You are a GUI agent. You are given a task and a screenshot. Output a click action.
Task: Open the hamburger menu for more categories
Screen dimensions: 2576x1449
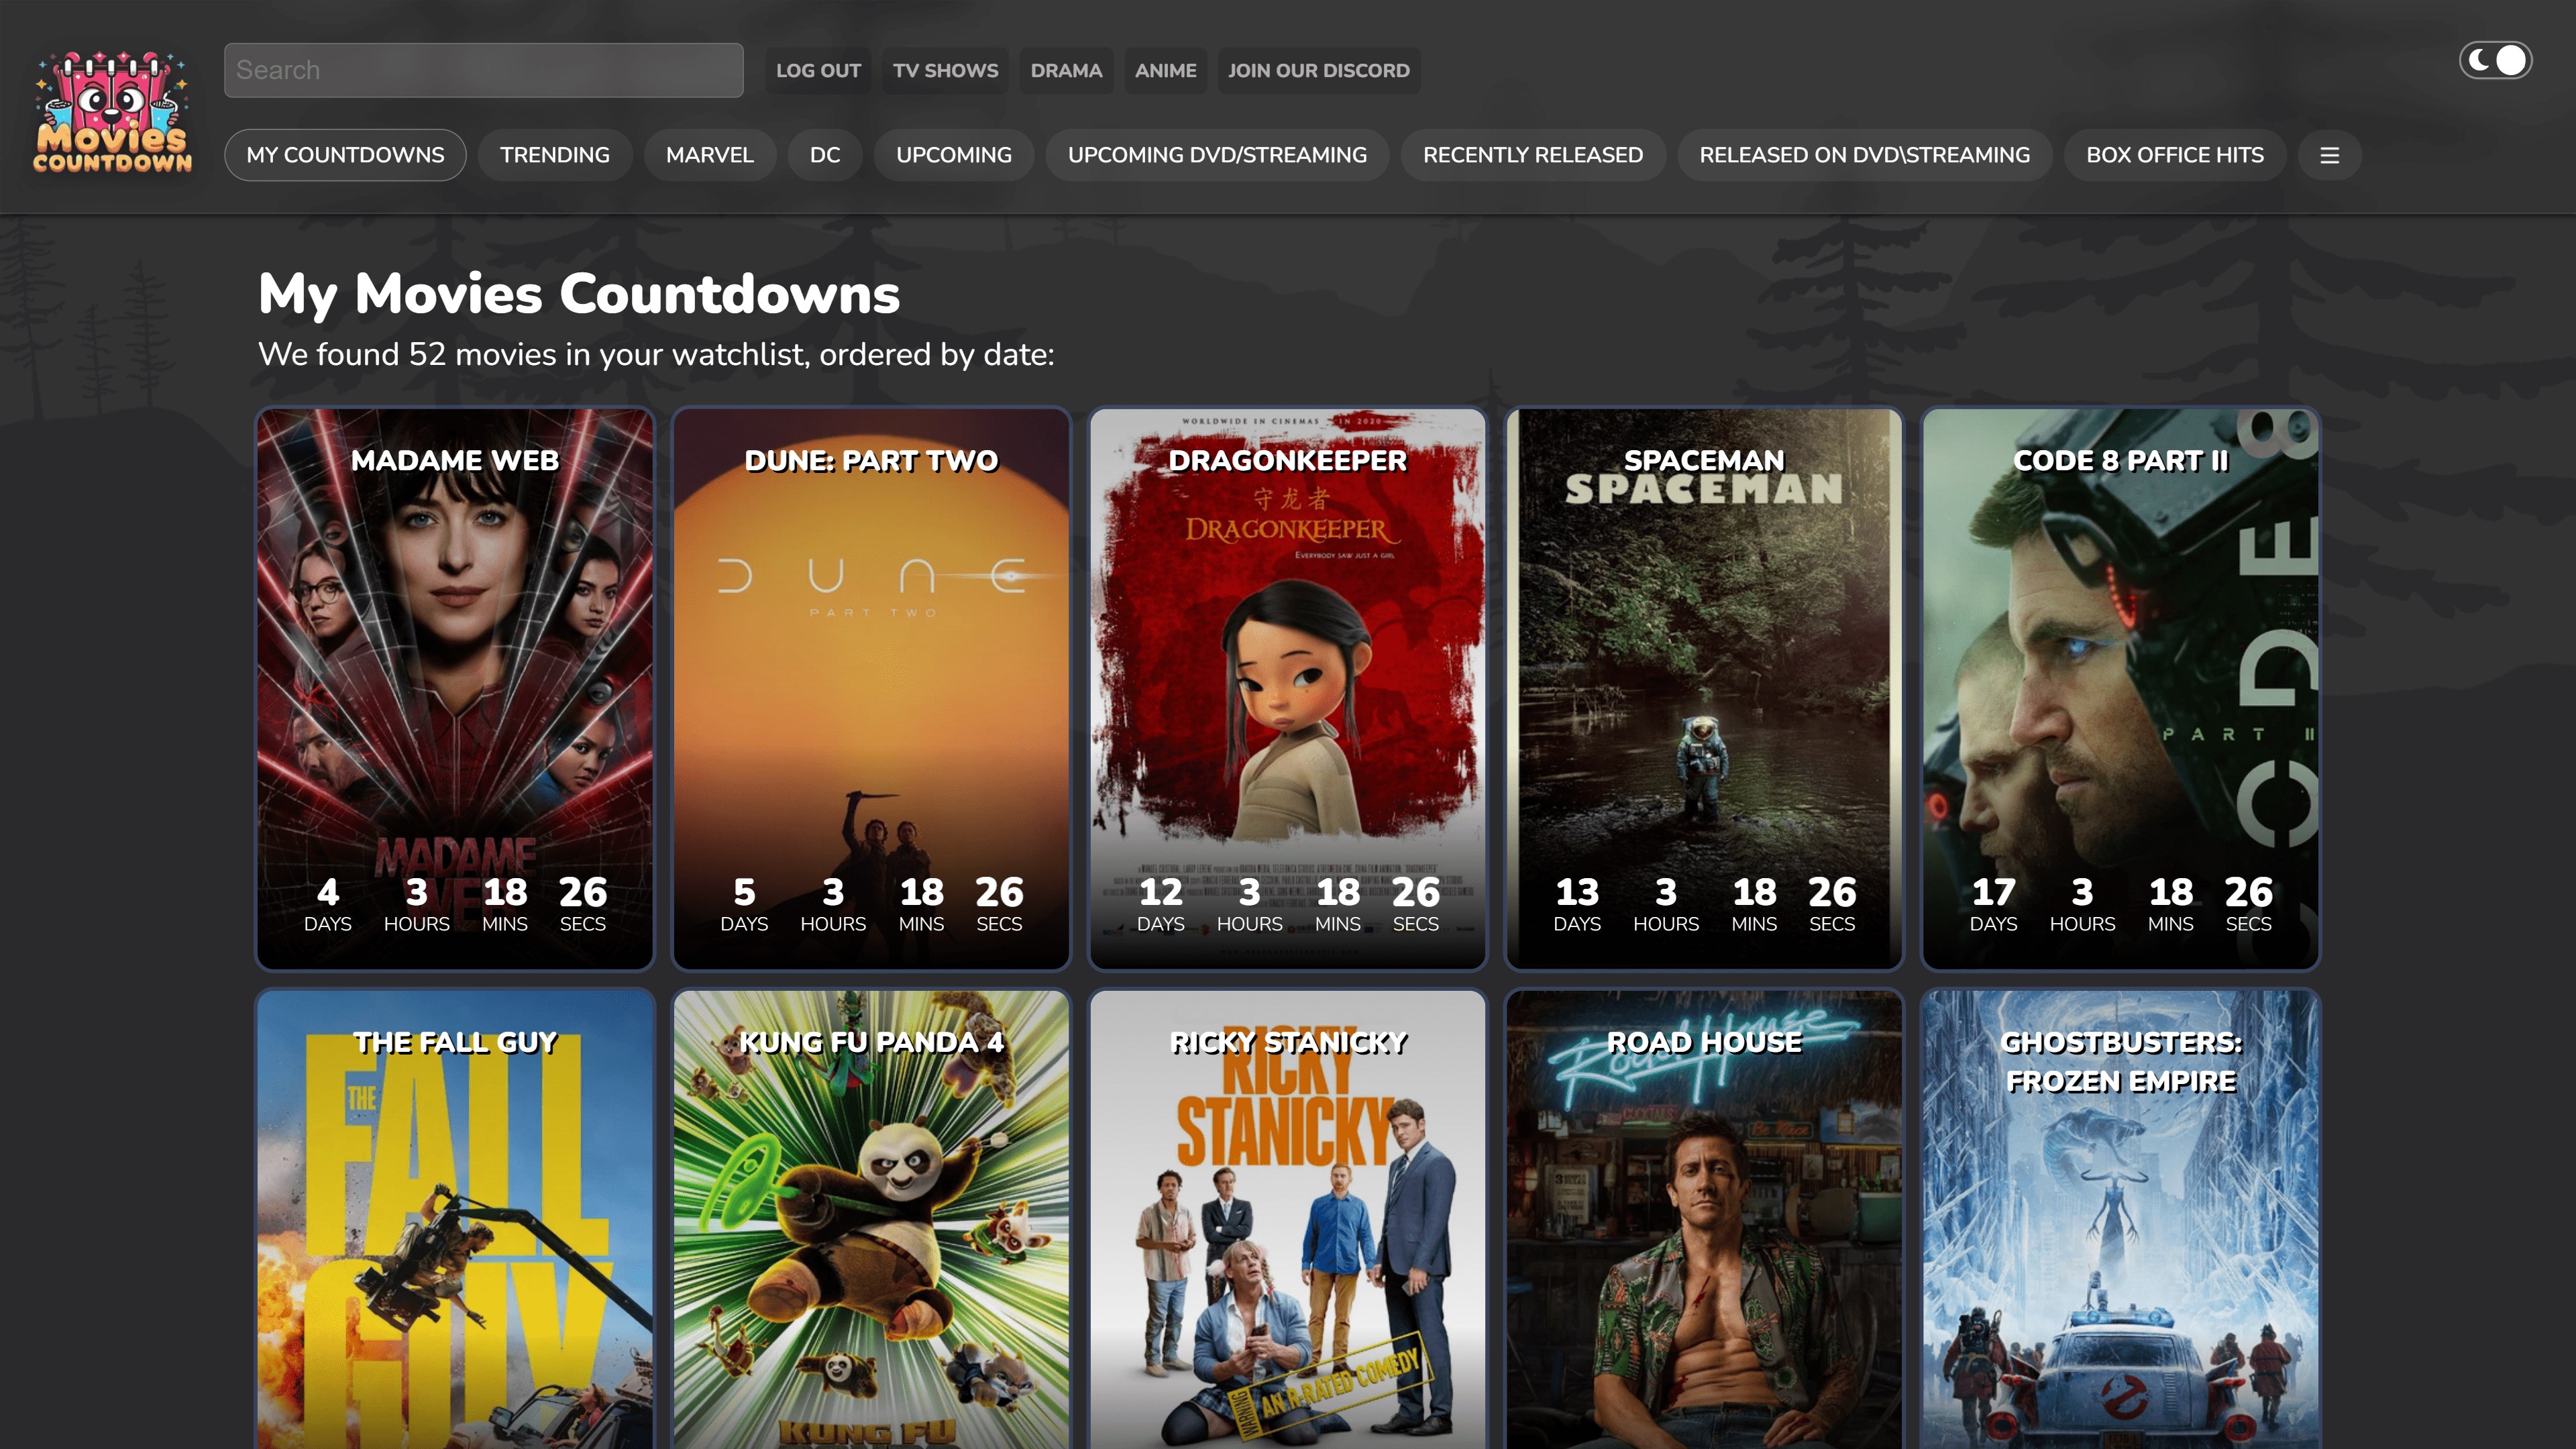point(2329,155)
